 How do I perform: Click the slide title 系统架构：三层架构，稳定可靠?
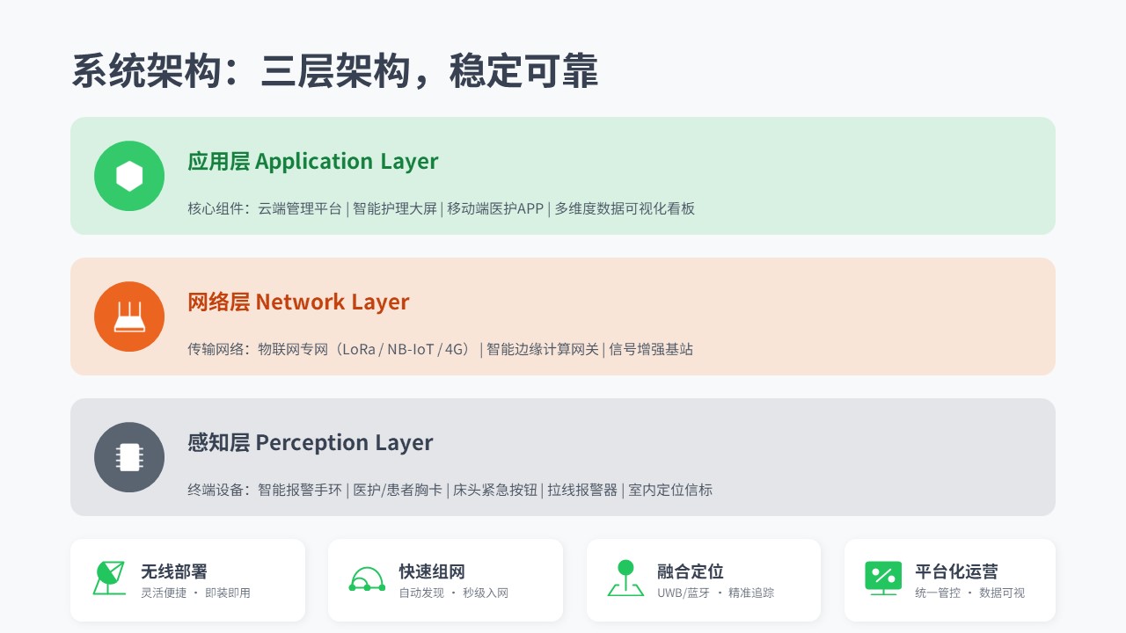tap(334, 71)
